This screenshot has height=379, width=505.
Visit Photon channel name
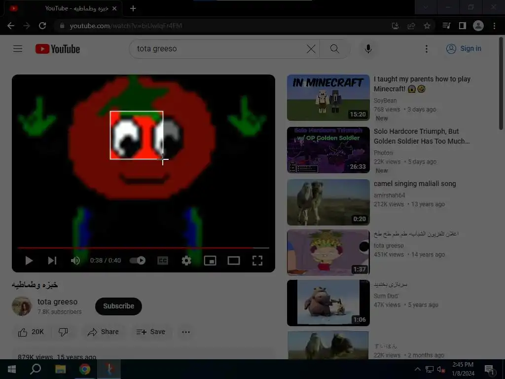click(x=383, y=153)
